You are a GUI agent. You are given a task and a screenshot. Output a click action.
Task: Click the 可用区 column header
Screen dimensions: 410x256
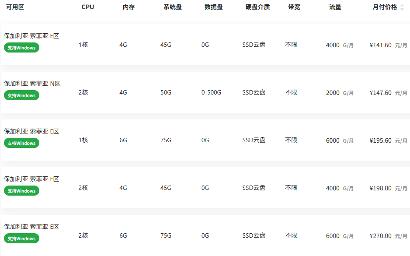(x=15, y=7)
